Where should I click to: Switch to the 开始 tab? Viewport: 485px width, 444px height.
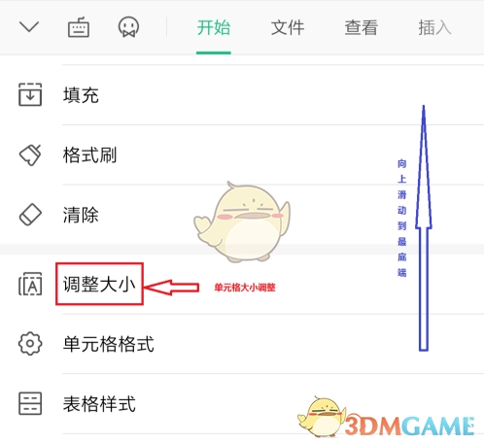tap(214, 27)
